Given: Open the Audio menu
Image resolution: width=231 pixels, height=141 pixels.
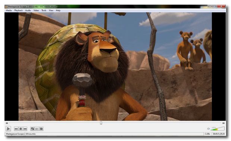Looking at the screenshot, I should (28, 10).
